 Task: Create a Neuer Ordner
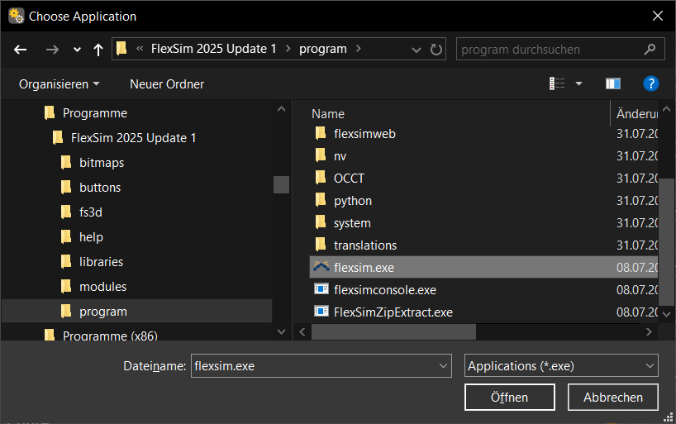click(167, 84)
